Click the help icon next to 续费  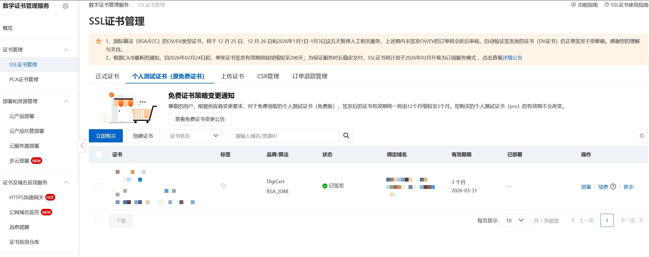[x=613, y=187]
